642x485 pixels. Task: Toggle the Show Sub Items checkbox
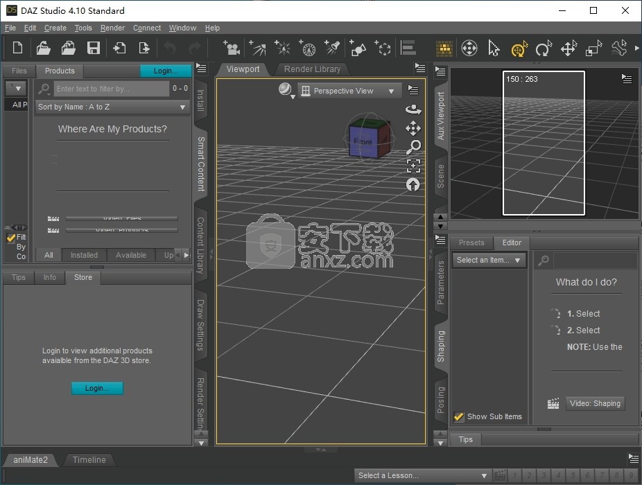(458, 416)
